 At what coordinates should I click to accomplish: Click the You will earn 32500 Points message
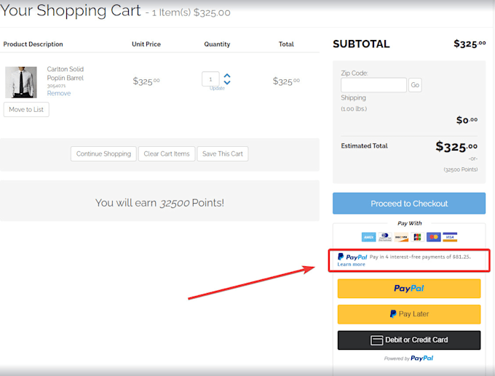159,203
